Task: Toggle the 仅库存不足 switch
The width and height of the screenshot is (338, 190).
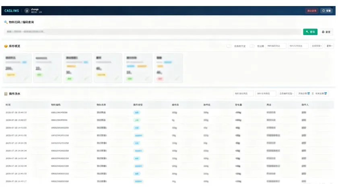Action: pyautogui.click(x=229, y=46)
